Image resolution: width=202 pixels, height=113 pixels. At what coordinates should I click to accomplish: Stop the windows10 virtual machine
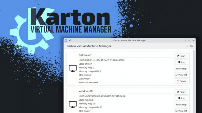[181, 98]
